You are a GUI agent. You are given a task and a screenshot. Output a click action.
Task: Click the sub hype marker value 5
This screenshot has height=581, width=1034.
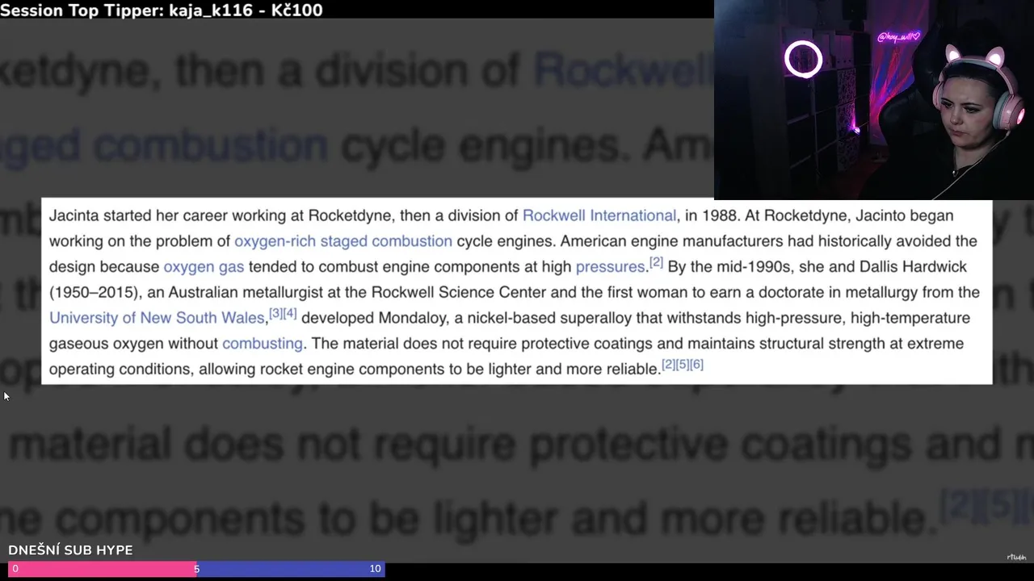coord(196,569)
